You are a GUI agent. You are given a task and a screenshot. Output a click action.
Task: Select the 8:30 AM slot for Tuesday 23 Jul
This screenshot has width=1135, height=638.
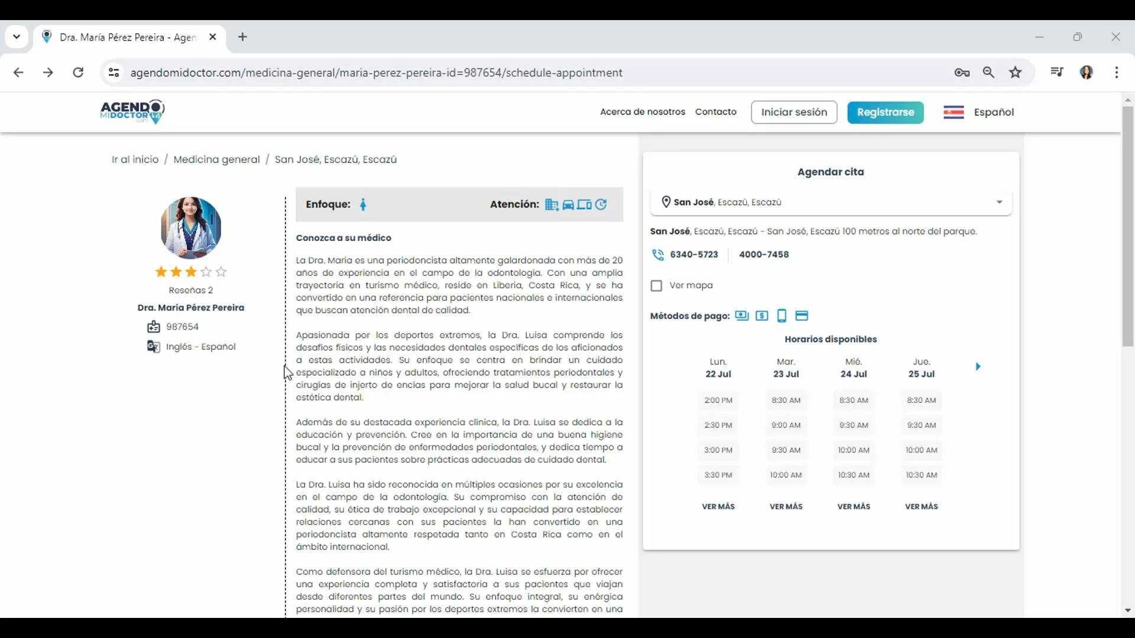[786, 400]
